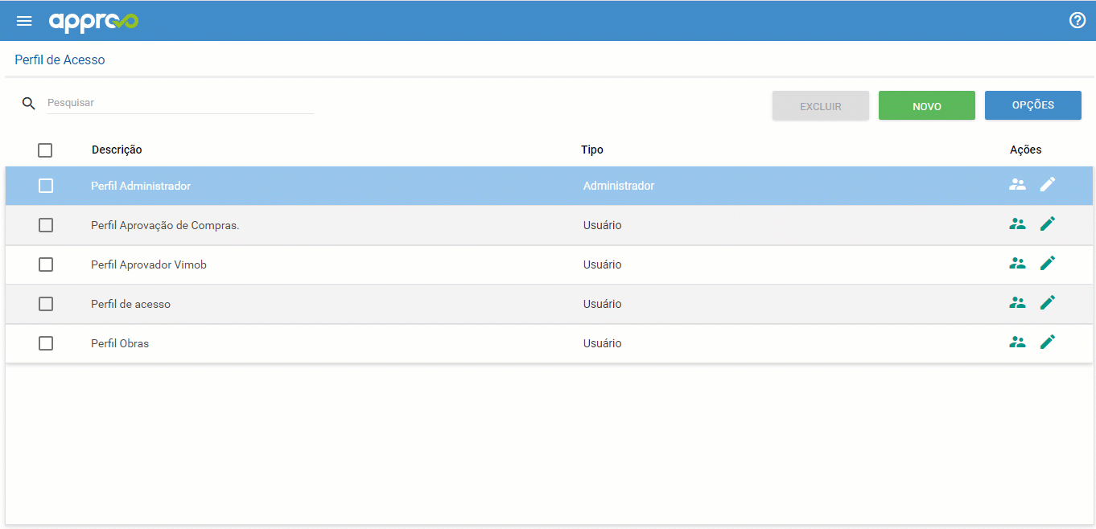Click the Pesquisar search field
This screenshot has height=529, width=1096.
(x=180, y=103)
